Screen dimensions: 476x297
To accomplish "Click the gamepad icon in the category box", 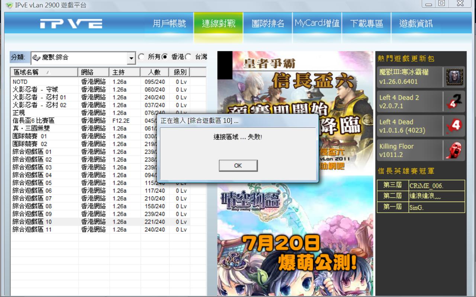I will [x=36, y=58].
